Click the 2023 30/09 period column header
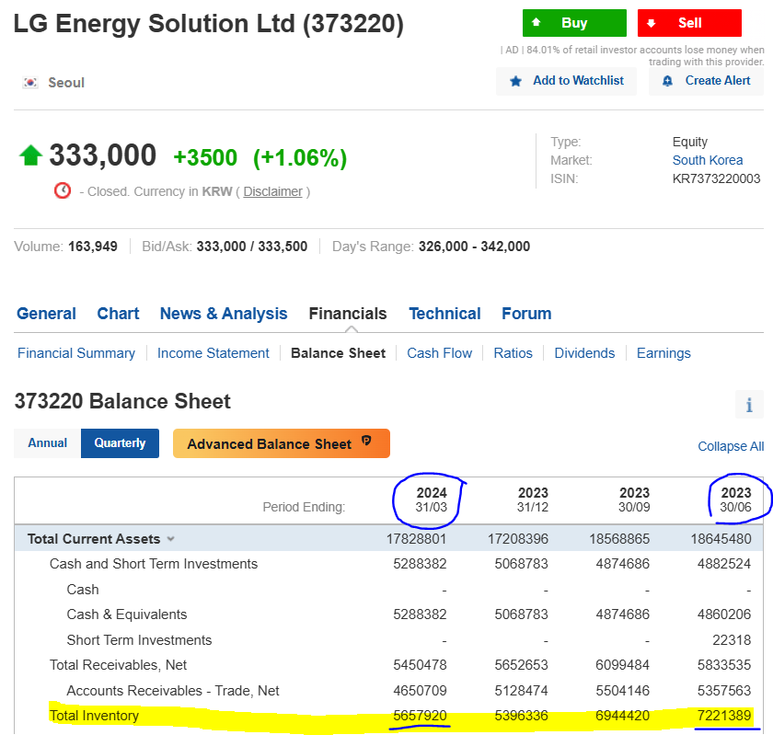Viewport: 773px width, 735px height. [634, 500]
